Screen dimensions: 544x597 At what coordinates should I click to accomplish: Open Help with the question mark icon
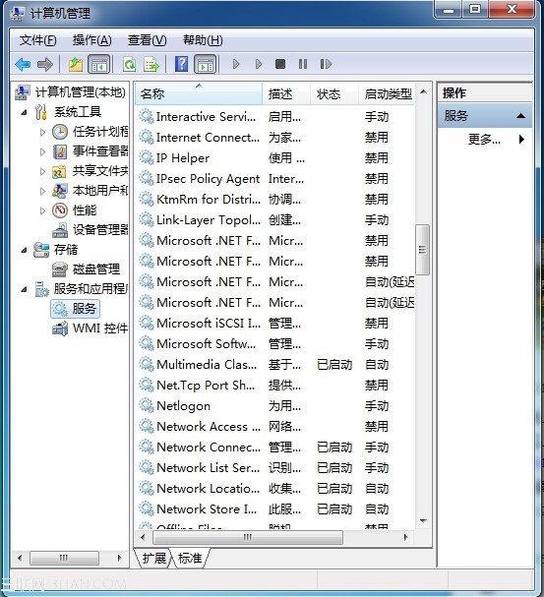tap(182, 64)
